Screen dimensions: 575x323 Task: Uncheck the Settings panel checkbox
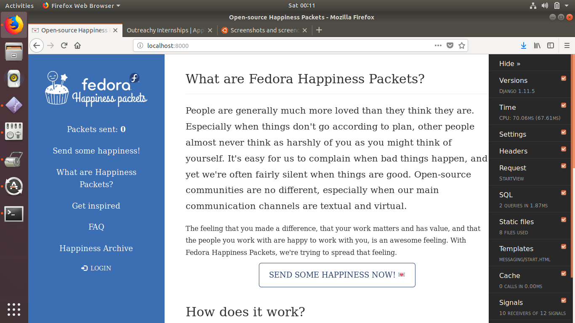pos(564,132)
